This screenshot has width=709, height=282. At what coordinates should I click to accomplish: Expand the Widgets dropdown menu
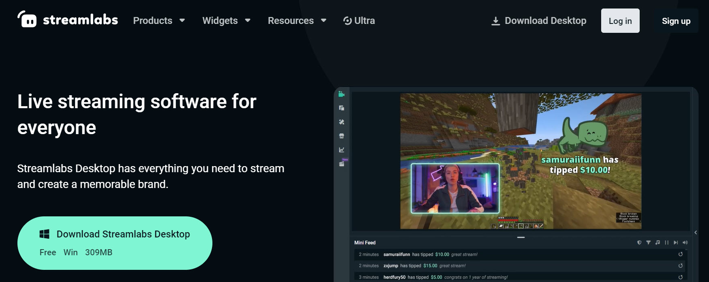[227, 21]
